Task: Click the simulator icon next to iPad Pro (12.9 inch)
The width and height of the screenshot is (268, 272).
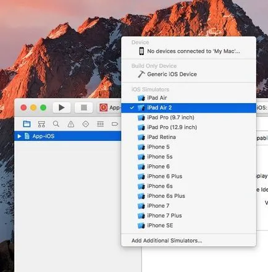Action: click(141, 127)
